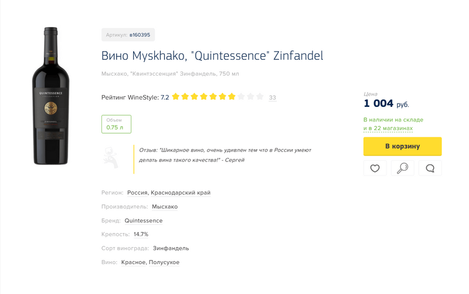The width and height of the screenshot is (469, 294).
Task: Click the speech bubble comment icon
Action: [430, 168]
